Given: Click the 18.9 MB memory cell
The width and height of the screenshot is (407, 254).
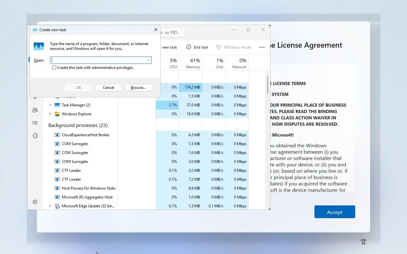Looking at the screenshot, I should pos(190,114).
